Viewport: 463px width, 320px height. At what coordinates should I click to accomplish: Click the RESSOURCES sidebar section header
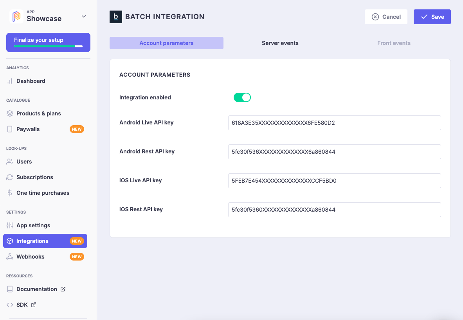click(x=19, y=276)
